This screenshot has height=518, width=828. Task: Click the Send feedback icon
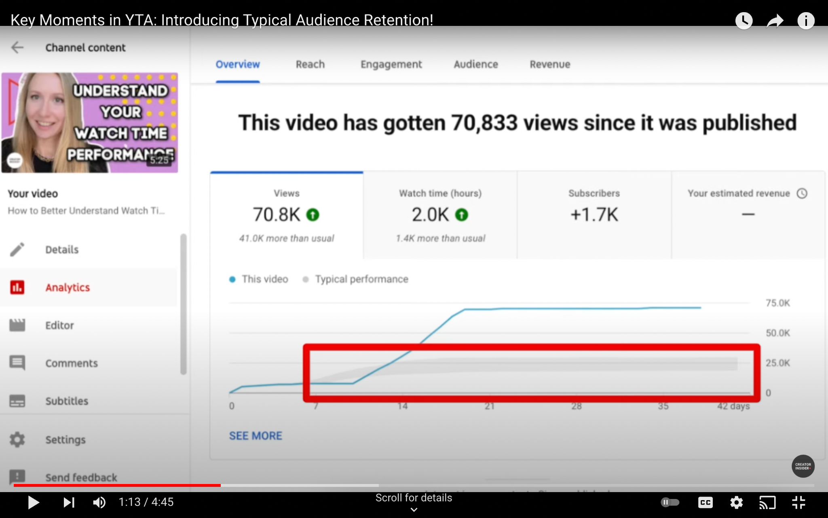click(17, 477)
